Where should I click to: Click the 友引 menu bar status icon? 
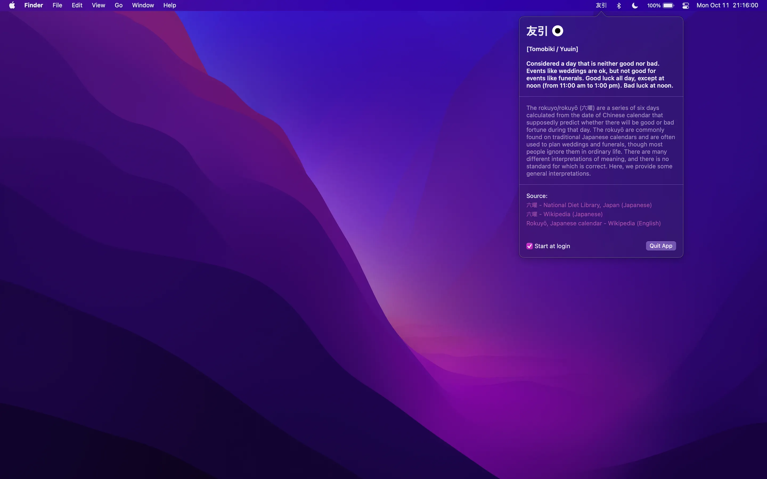point(601,5)
